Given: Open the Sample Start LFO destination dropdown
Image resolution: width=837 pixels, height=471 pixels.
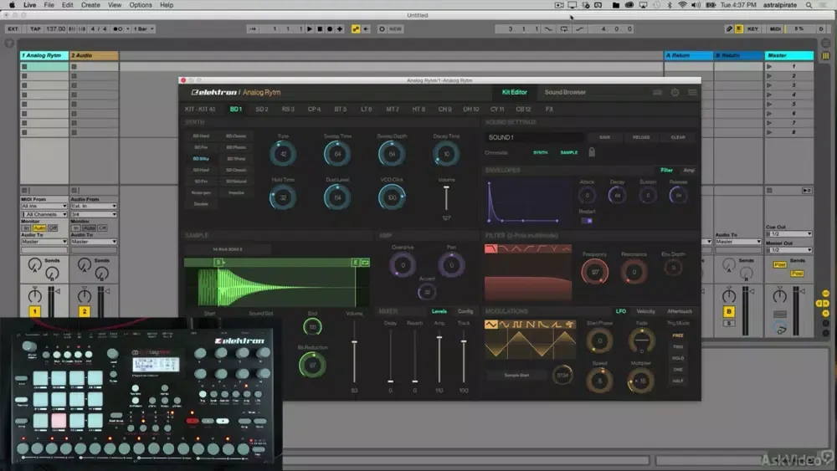Looking at the screenshot, I should [516, 376].
